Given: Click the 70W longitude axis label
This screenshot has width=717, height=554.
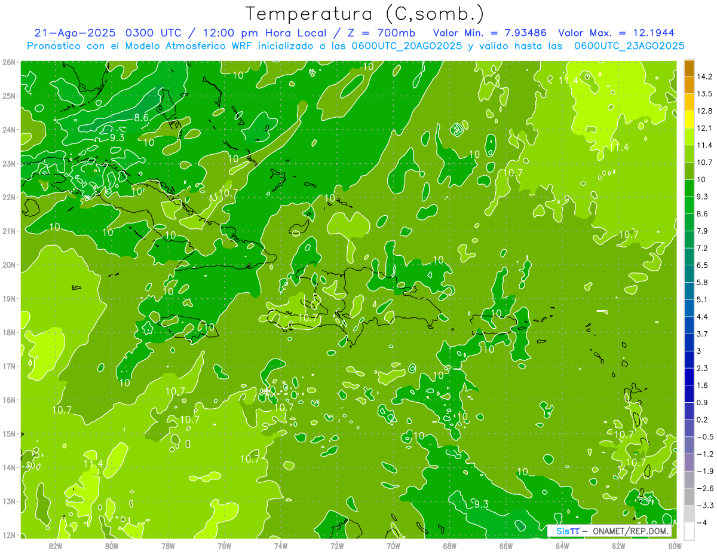Looking at the screenshot, I should [393, 546].
